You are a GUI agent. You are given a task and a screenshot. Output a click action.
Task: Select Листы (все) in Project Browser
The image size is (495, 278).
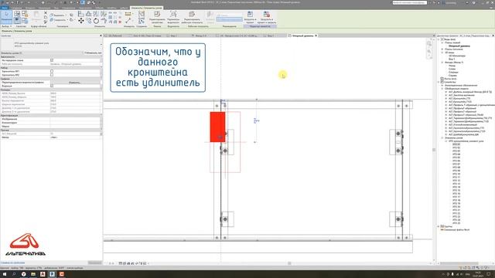(450, 79)
